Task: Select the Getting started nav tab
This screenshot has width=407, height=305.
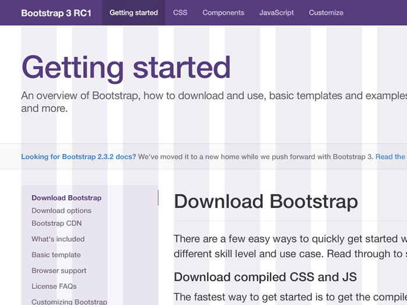Action: point(133,13)
